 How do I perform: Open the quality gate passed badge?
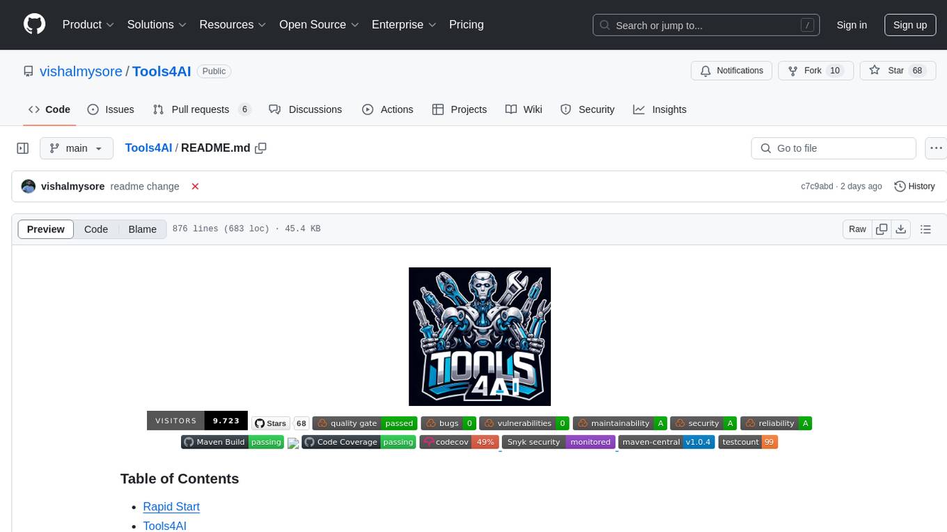(x=365, y=423)
